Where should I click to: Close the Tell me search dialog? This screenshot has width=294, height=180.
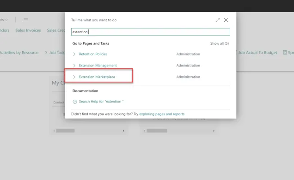click(x=226, y=20)
